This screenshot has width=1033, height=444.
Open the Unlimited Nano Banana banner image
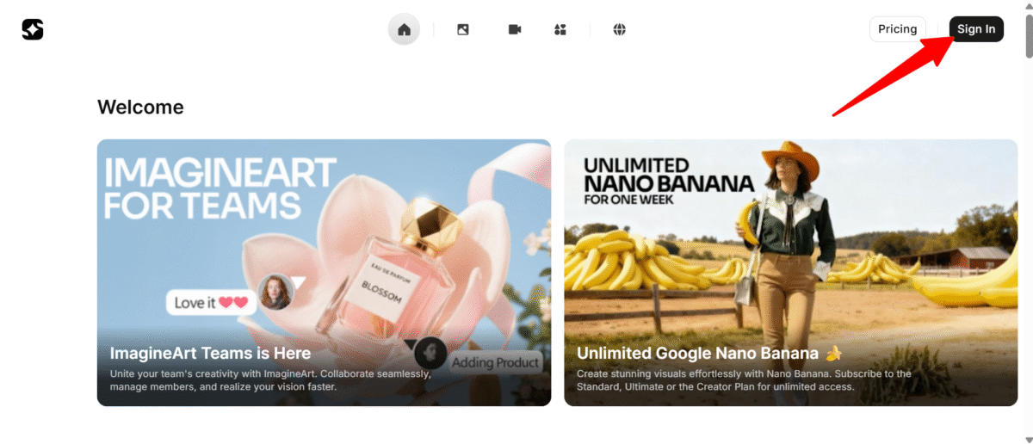[790, 273]
